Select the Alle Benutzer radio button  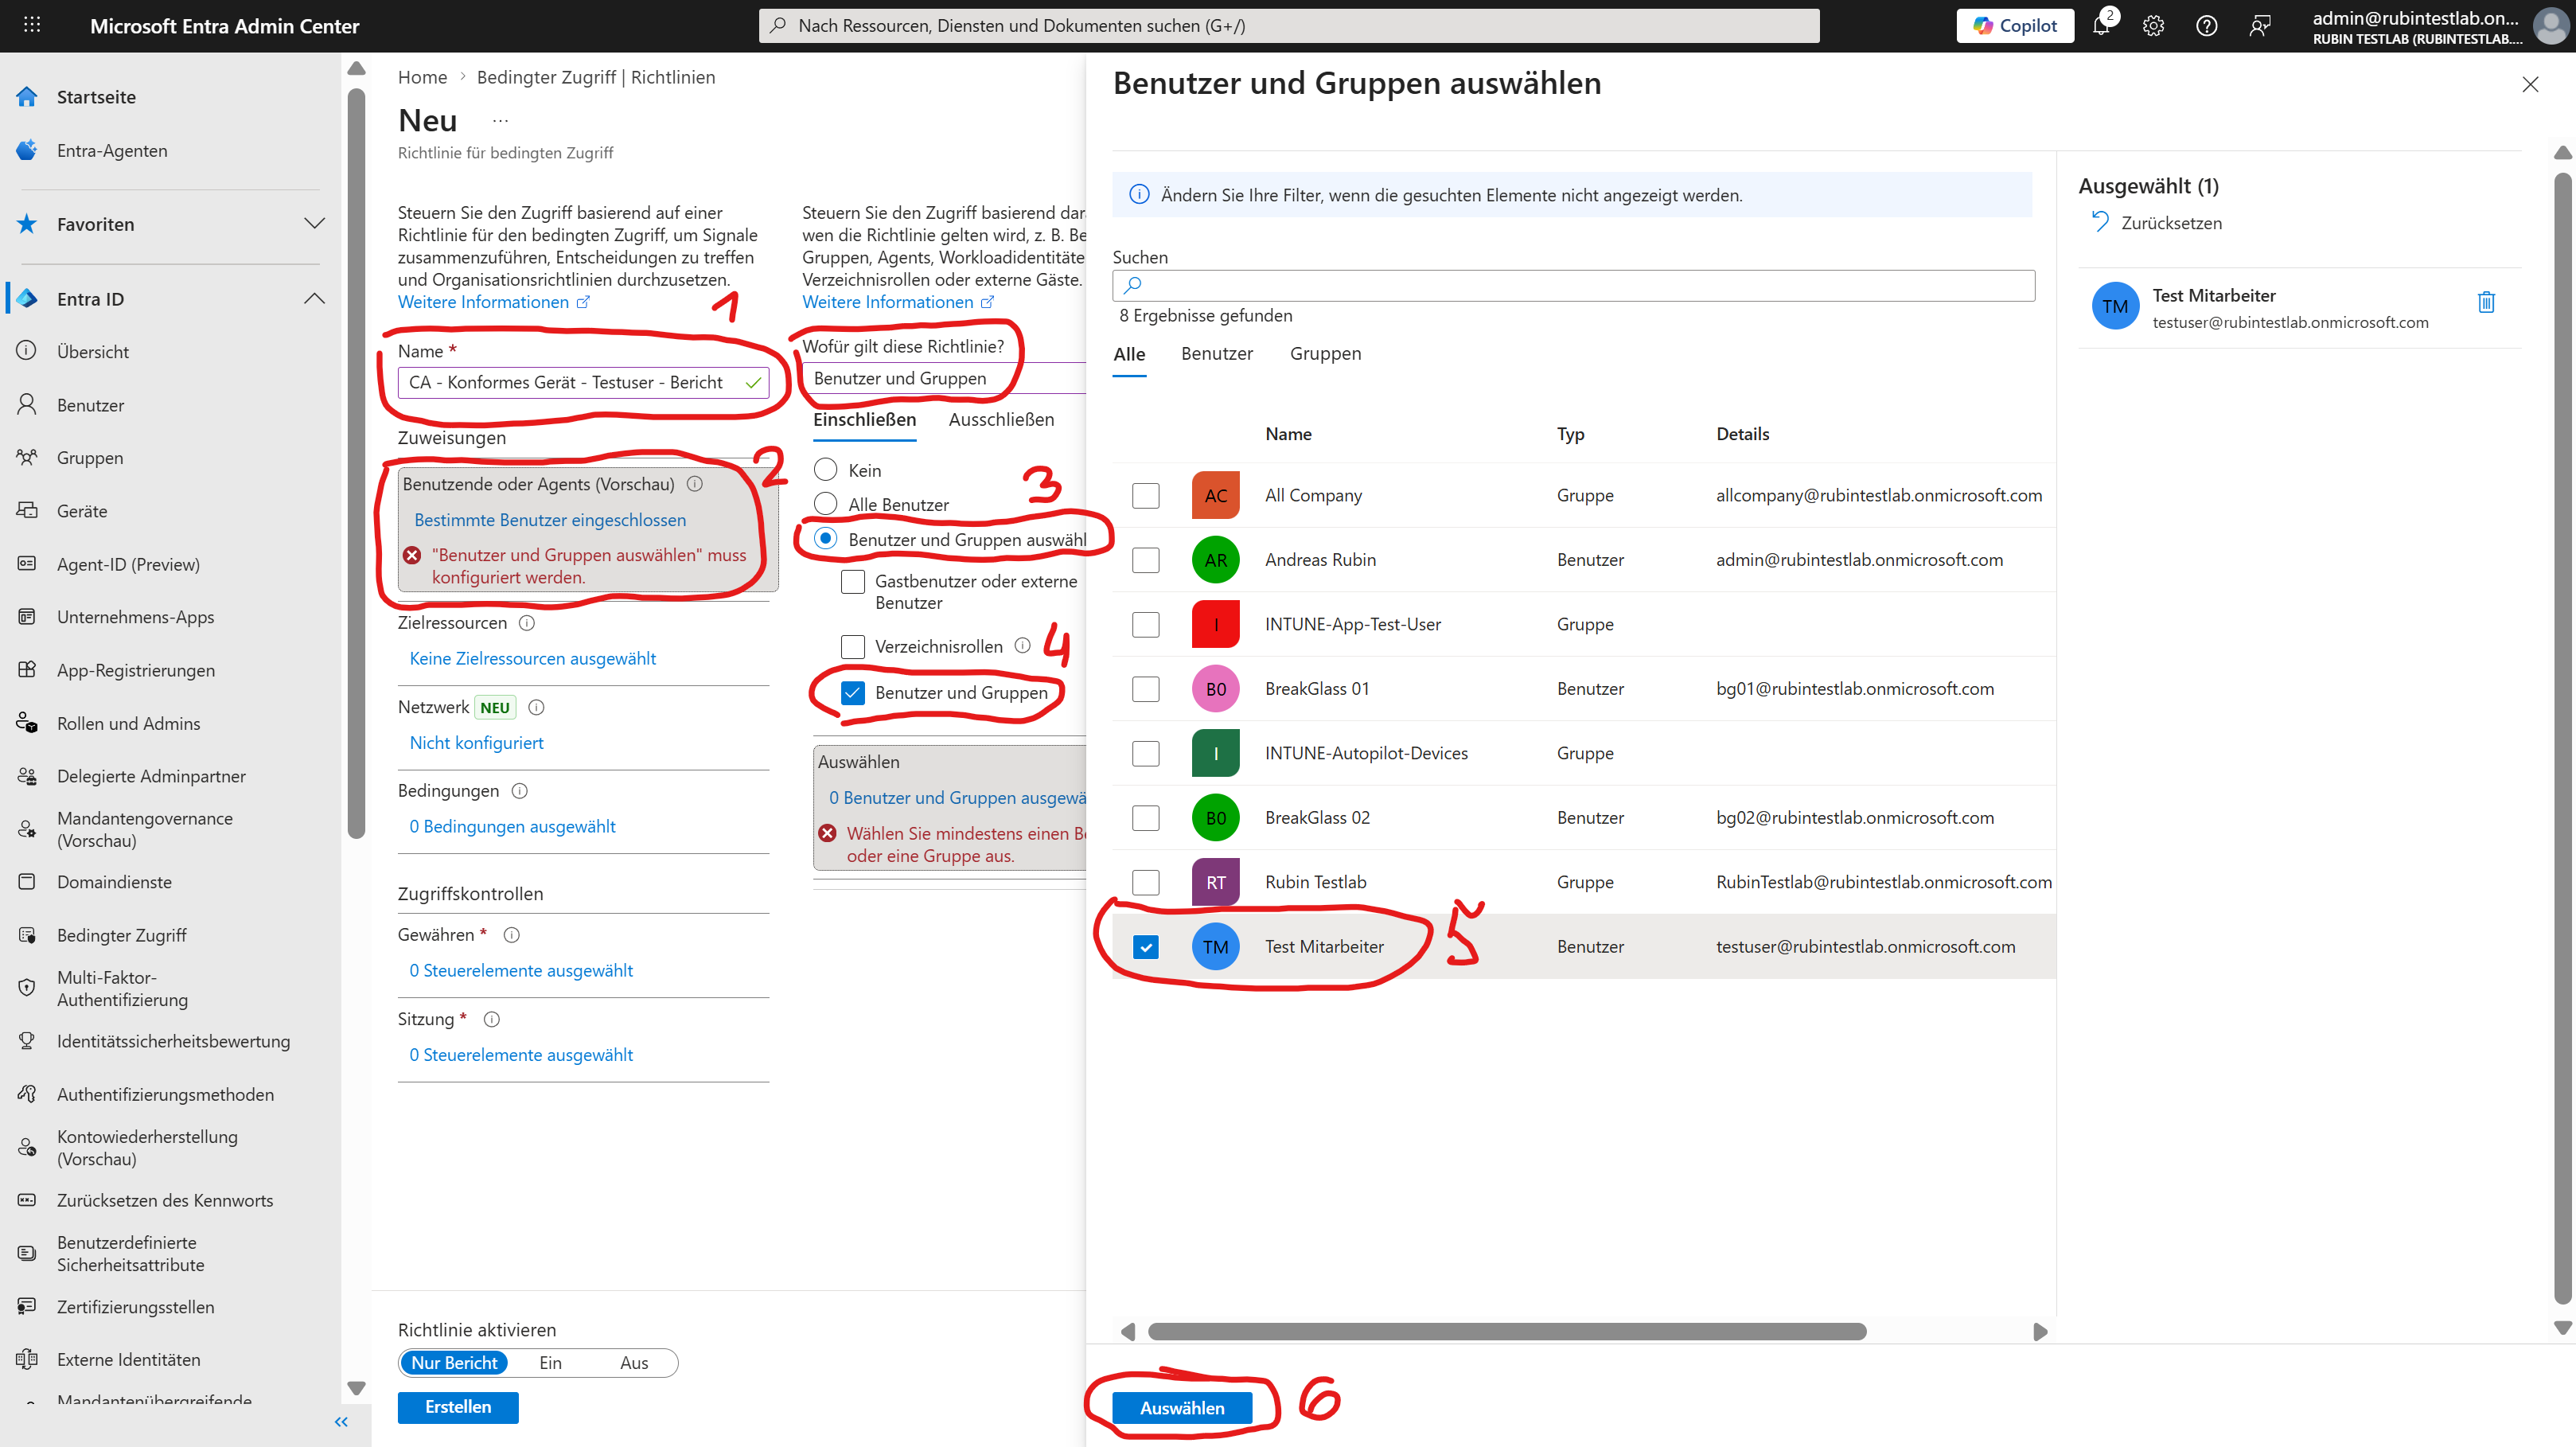826,503
